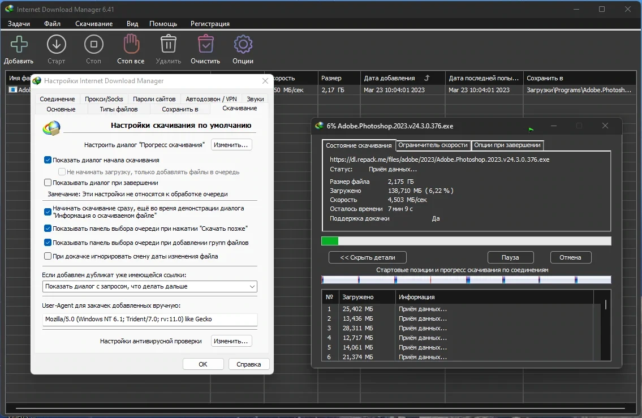
Task: Switch to the Звуки tab
Action: [255, 99]
